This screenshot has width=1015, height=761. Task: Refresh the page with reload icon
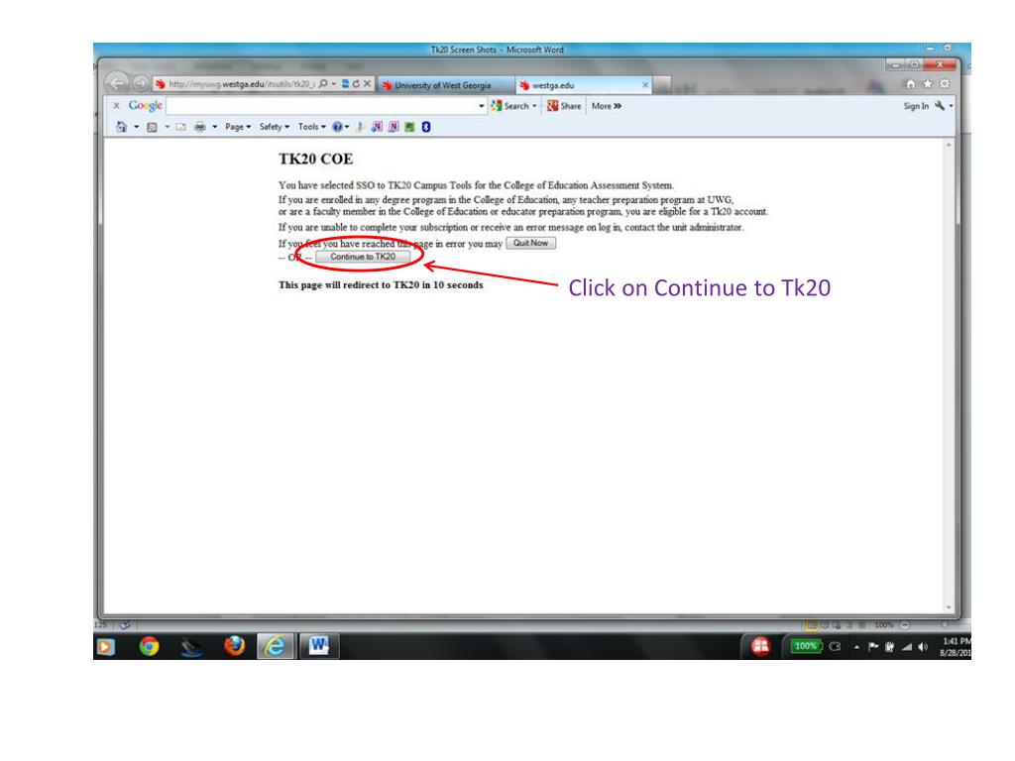point(356,84)
